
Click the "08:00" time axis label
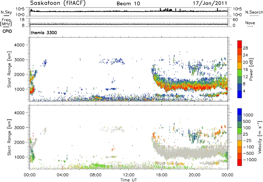point(95,175)
